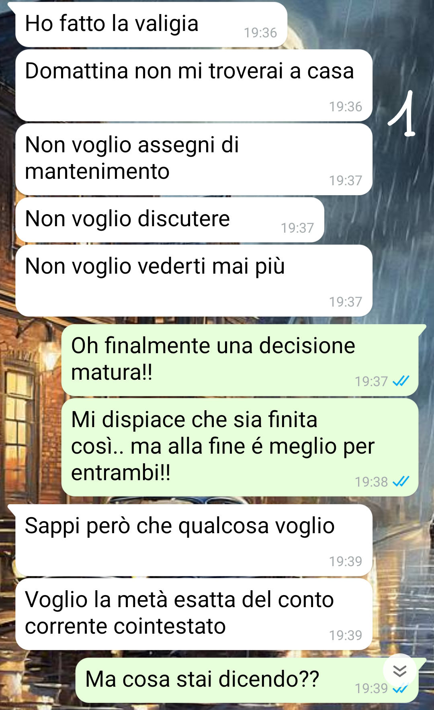
Task: Tap 'Sappi però che qualcosa voglio' bubble
Action: click(194, 540)
